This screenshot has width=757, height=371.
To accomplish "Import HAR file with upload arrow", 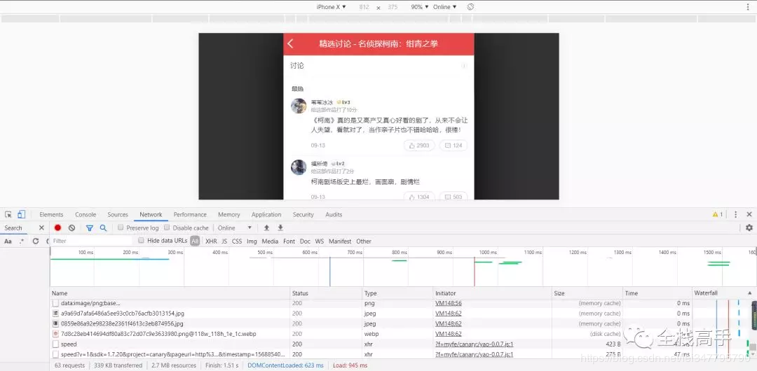I will 266,227.
